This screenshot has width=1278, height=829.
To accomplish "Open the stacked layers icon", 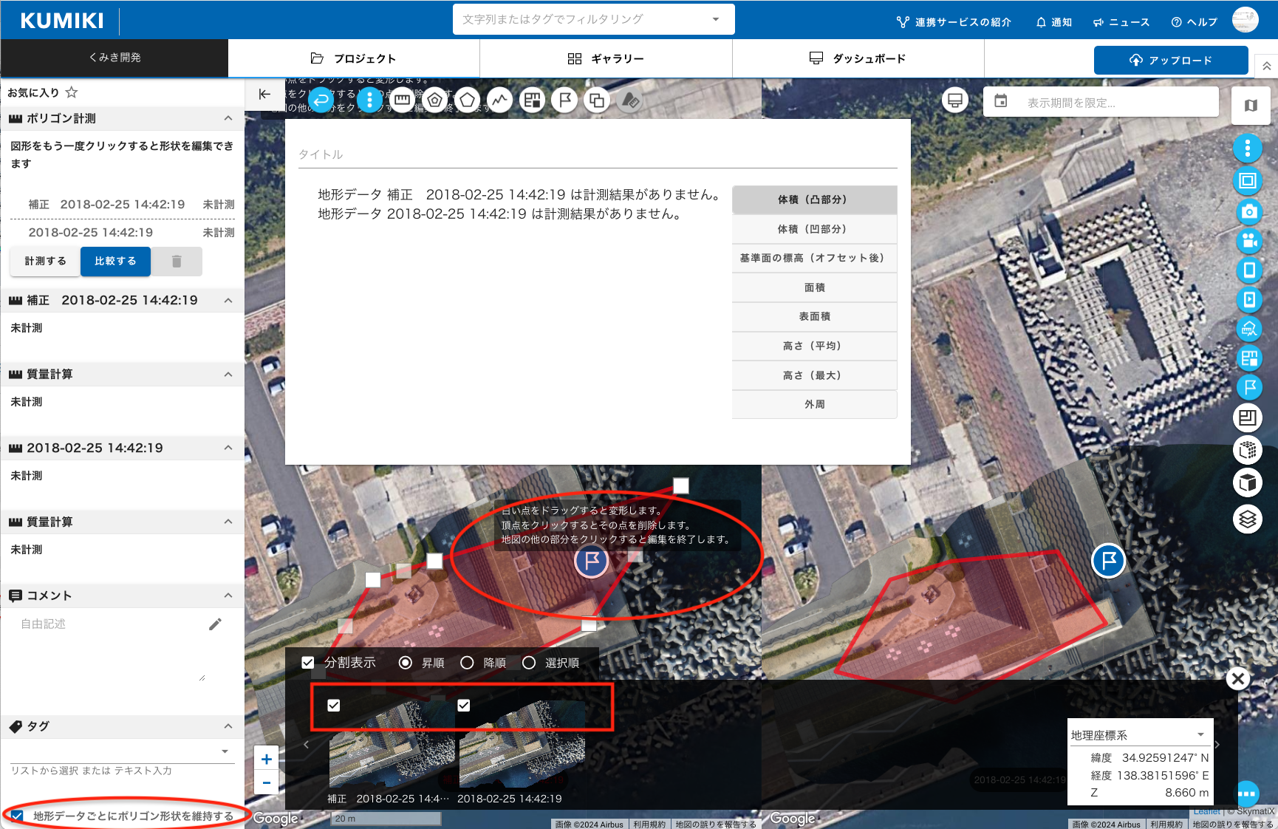I will [x=1248, y=519].
